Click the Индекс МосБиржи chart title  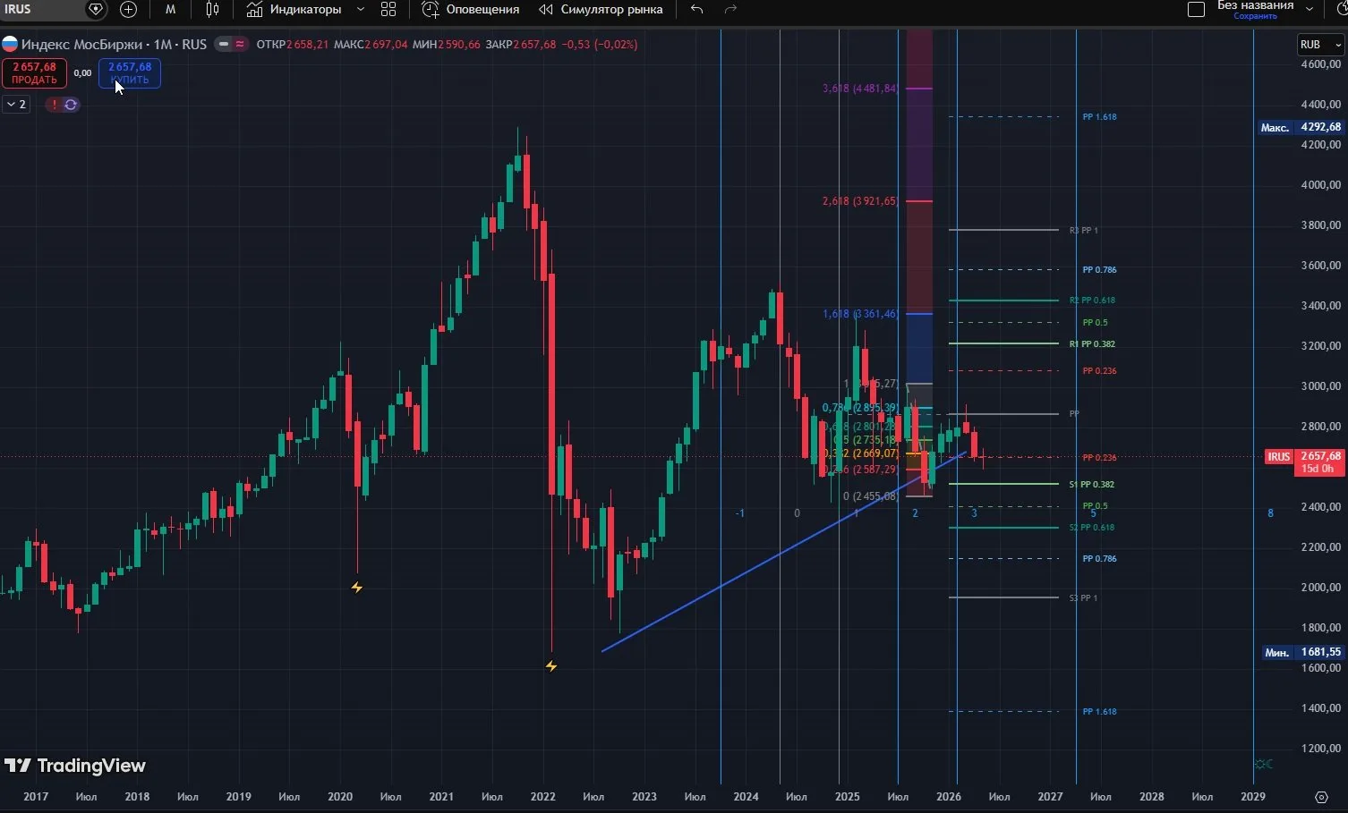click(x=114, y=44)
